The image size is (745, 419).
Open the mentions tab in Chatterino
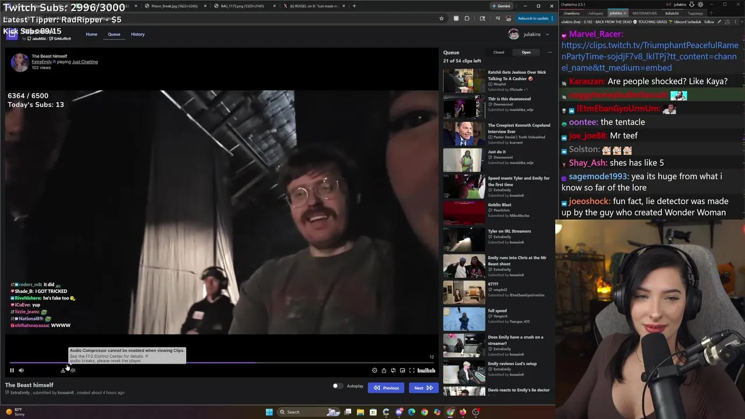572,13
